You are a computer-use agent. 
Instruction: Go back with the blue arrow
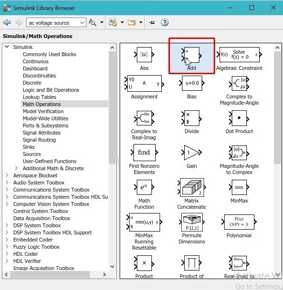[7, 22]
